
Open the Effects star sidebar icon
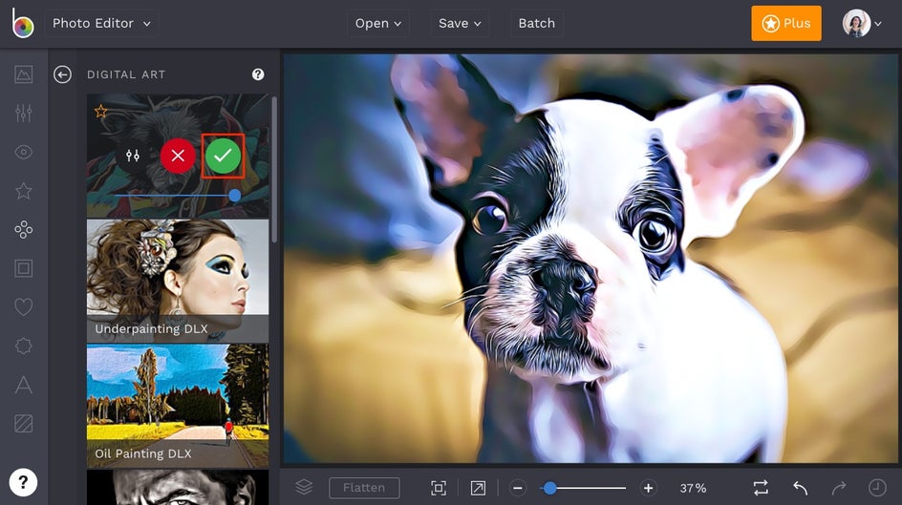click(x=24, y=191)
